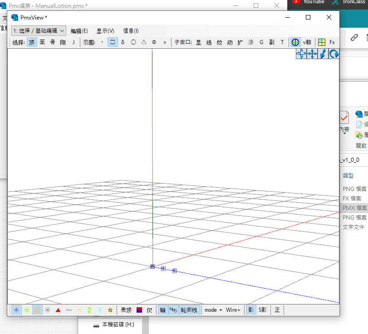The height and width of the screenshot is (334, 368).
Task: Toggle the yellow joint cube display icon
Action: 110,310
